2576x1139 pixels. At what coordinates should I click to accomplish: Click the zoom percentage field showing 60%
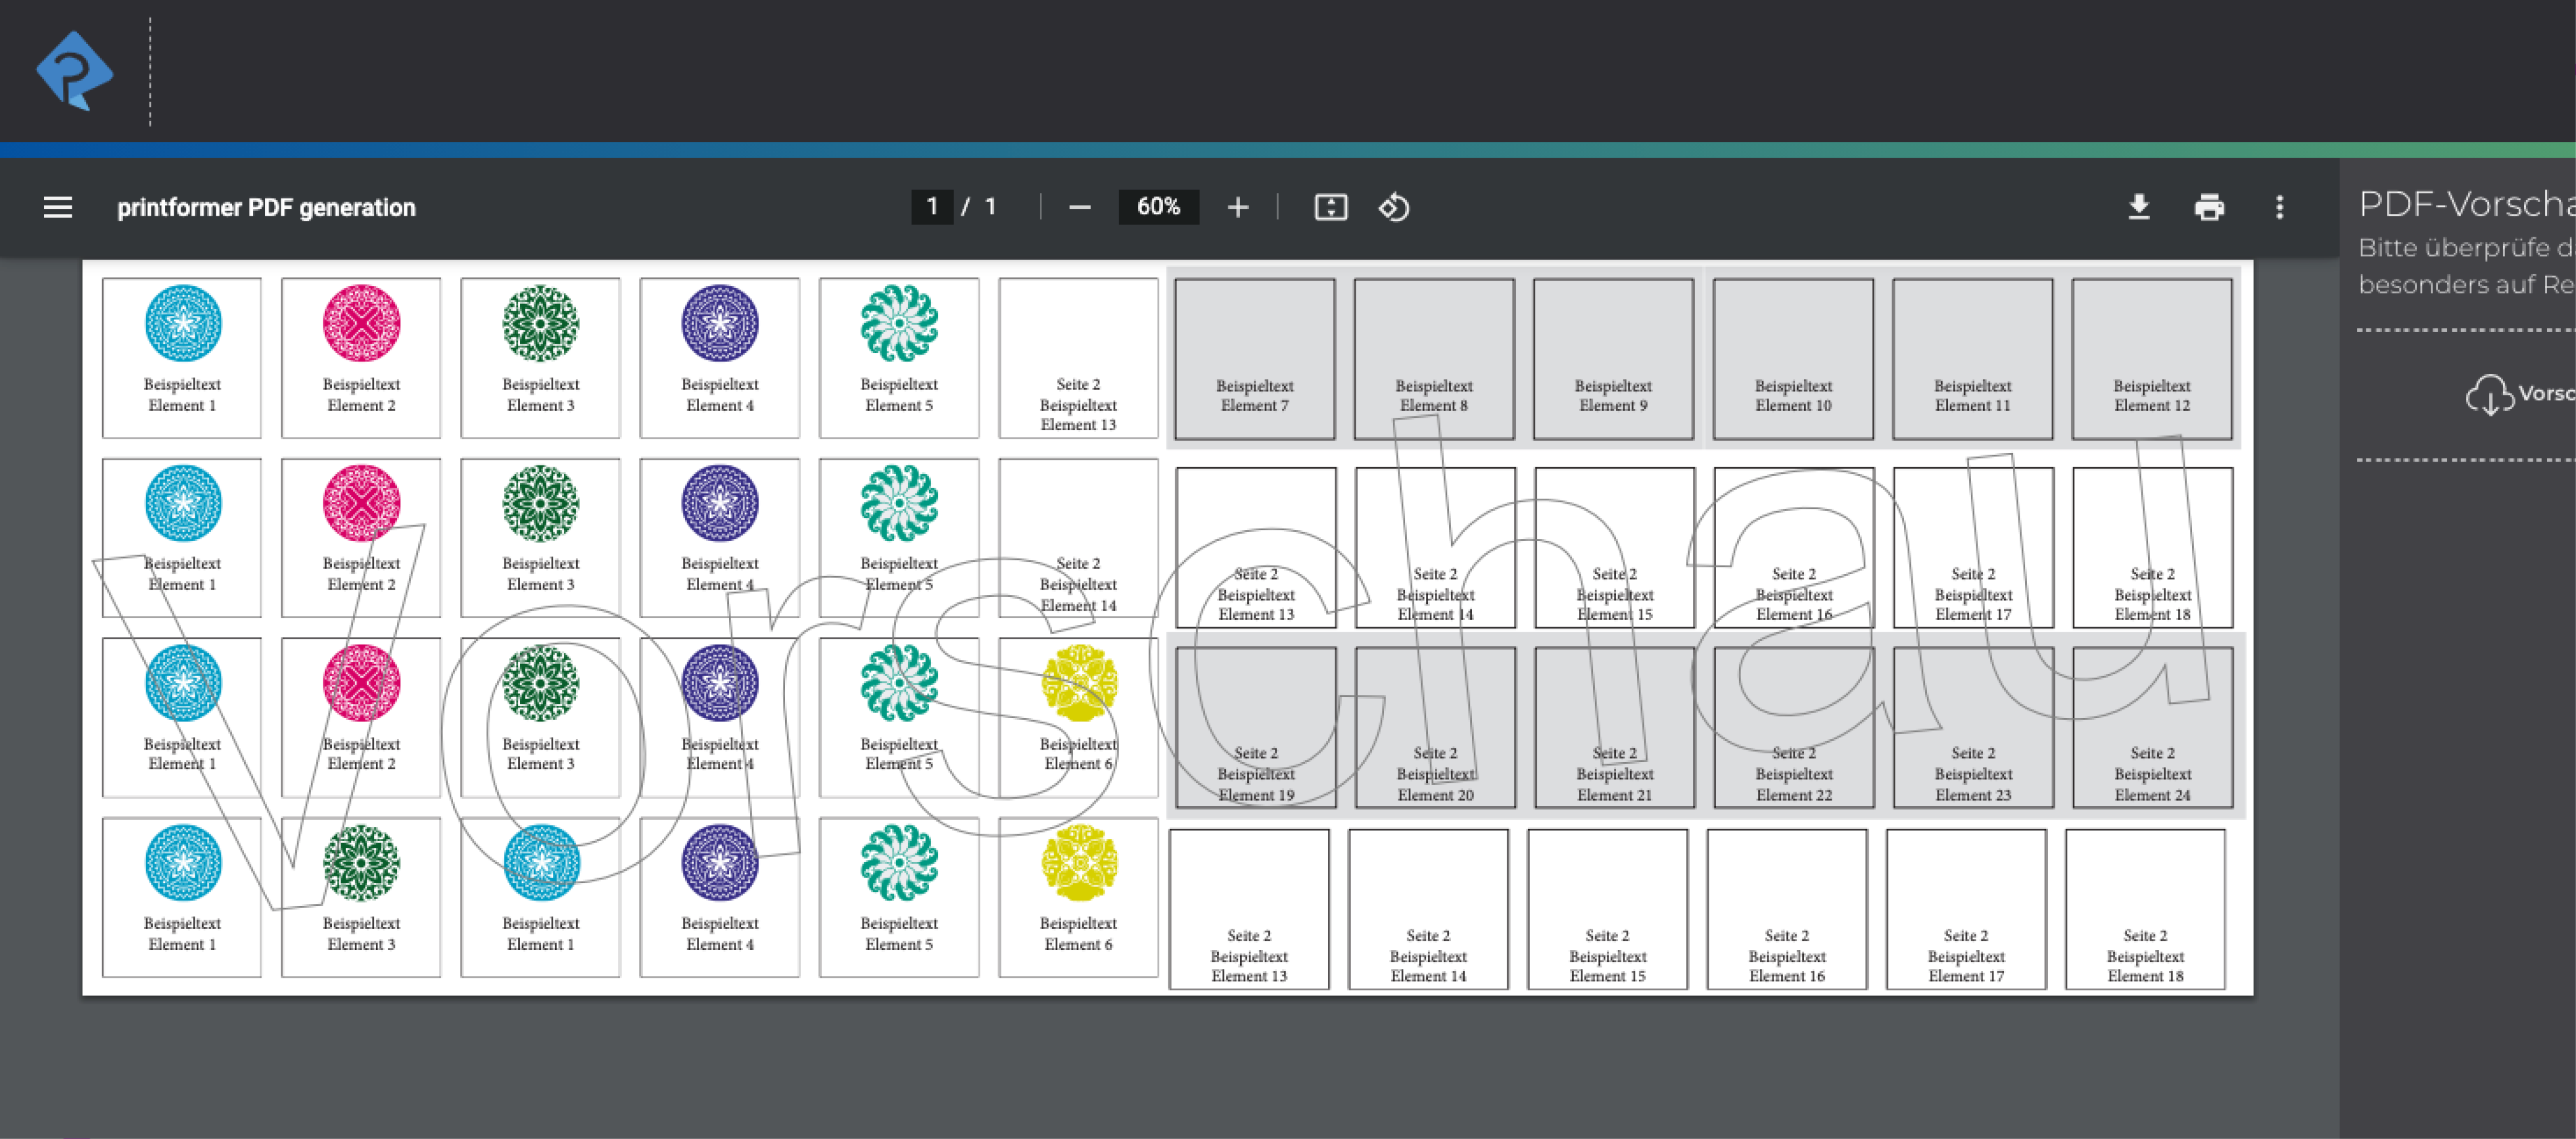(x=1158, y=207)
